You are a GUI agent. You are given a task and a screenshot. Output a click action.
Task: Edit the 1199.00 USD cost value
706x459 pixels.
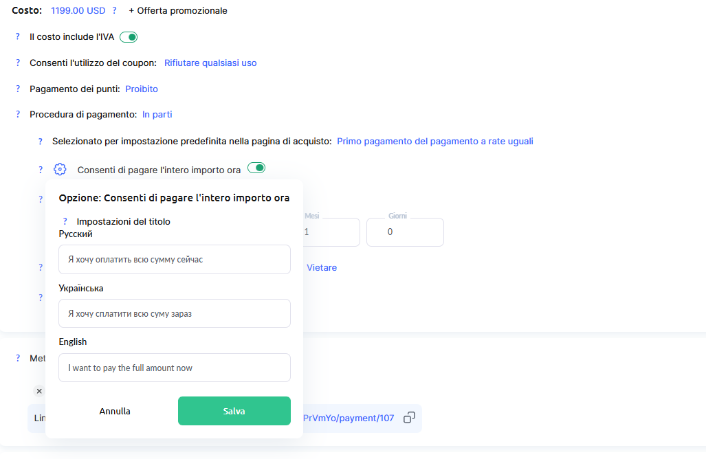click(78, 11)
